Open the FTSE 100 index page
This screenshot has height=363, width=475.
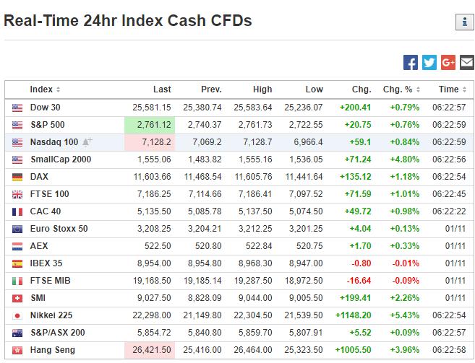pyautogui.click(x=49, y=194)
